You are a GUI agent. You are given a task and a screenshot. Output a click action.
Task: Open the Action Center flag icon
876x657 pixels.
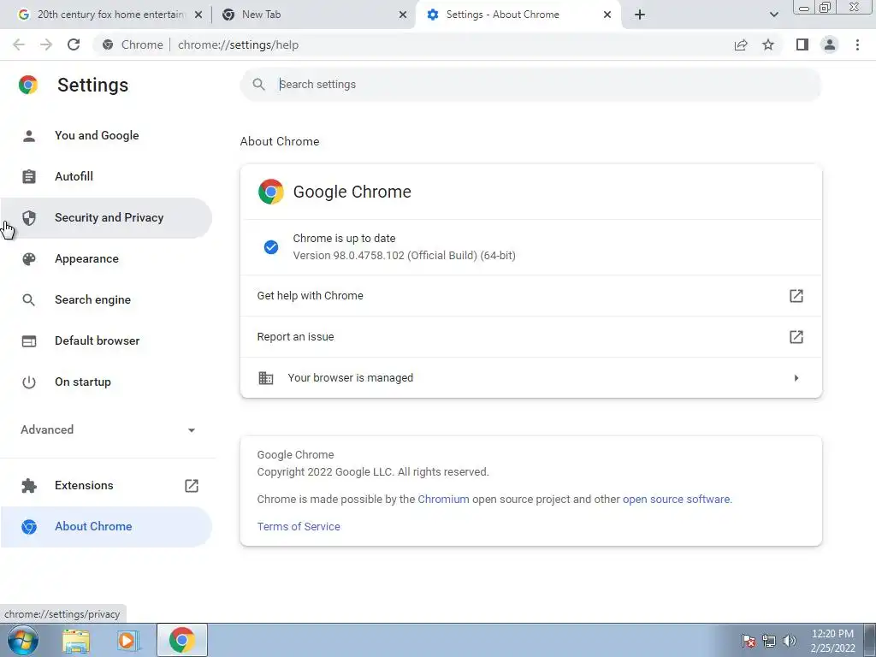coord(749,641)
